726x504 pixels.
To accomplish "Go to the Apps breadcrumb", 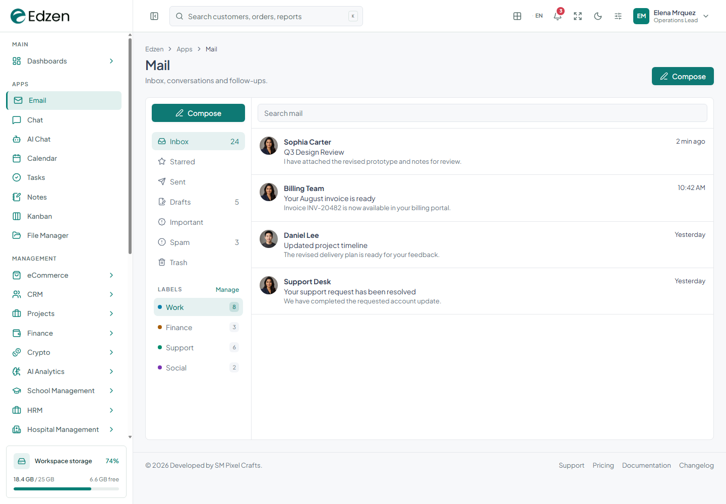I will tap(185, 49).
